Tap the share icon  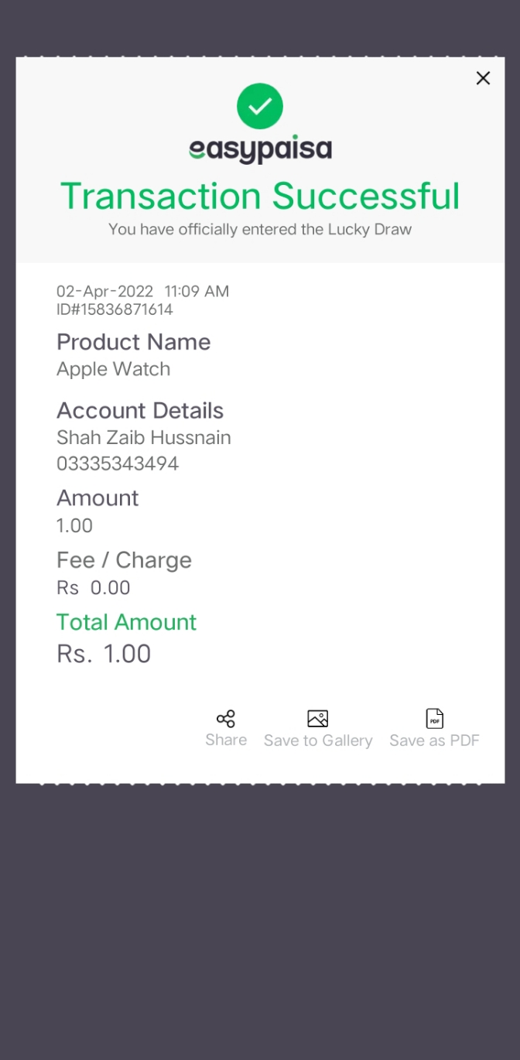pos(226,718)
